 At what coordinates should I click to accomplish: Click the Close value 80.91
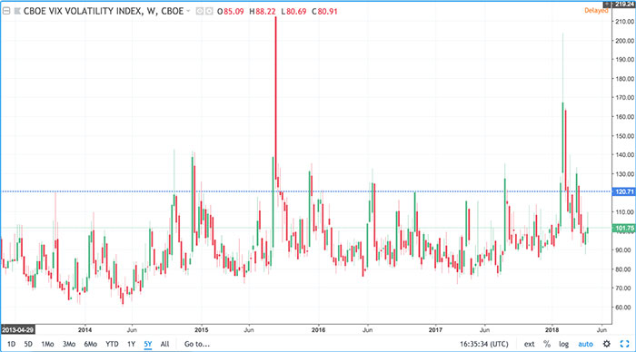pyautogui.click(x=327, y=12)
